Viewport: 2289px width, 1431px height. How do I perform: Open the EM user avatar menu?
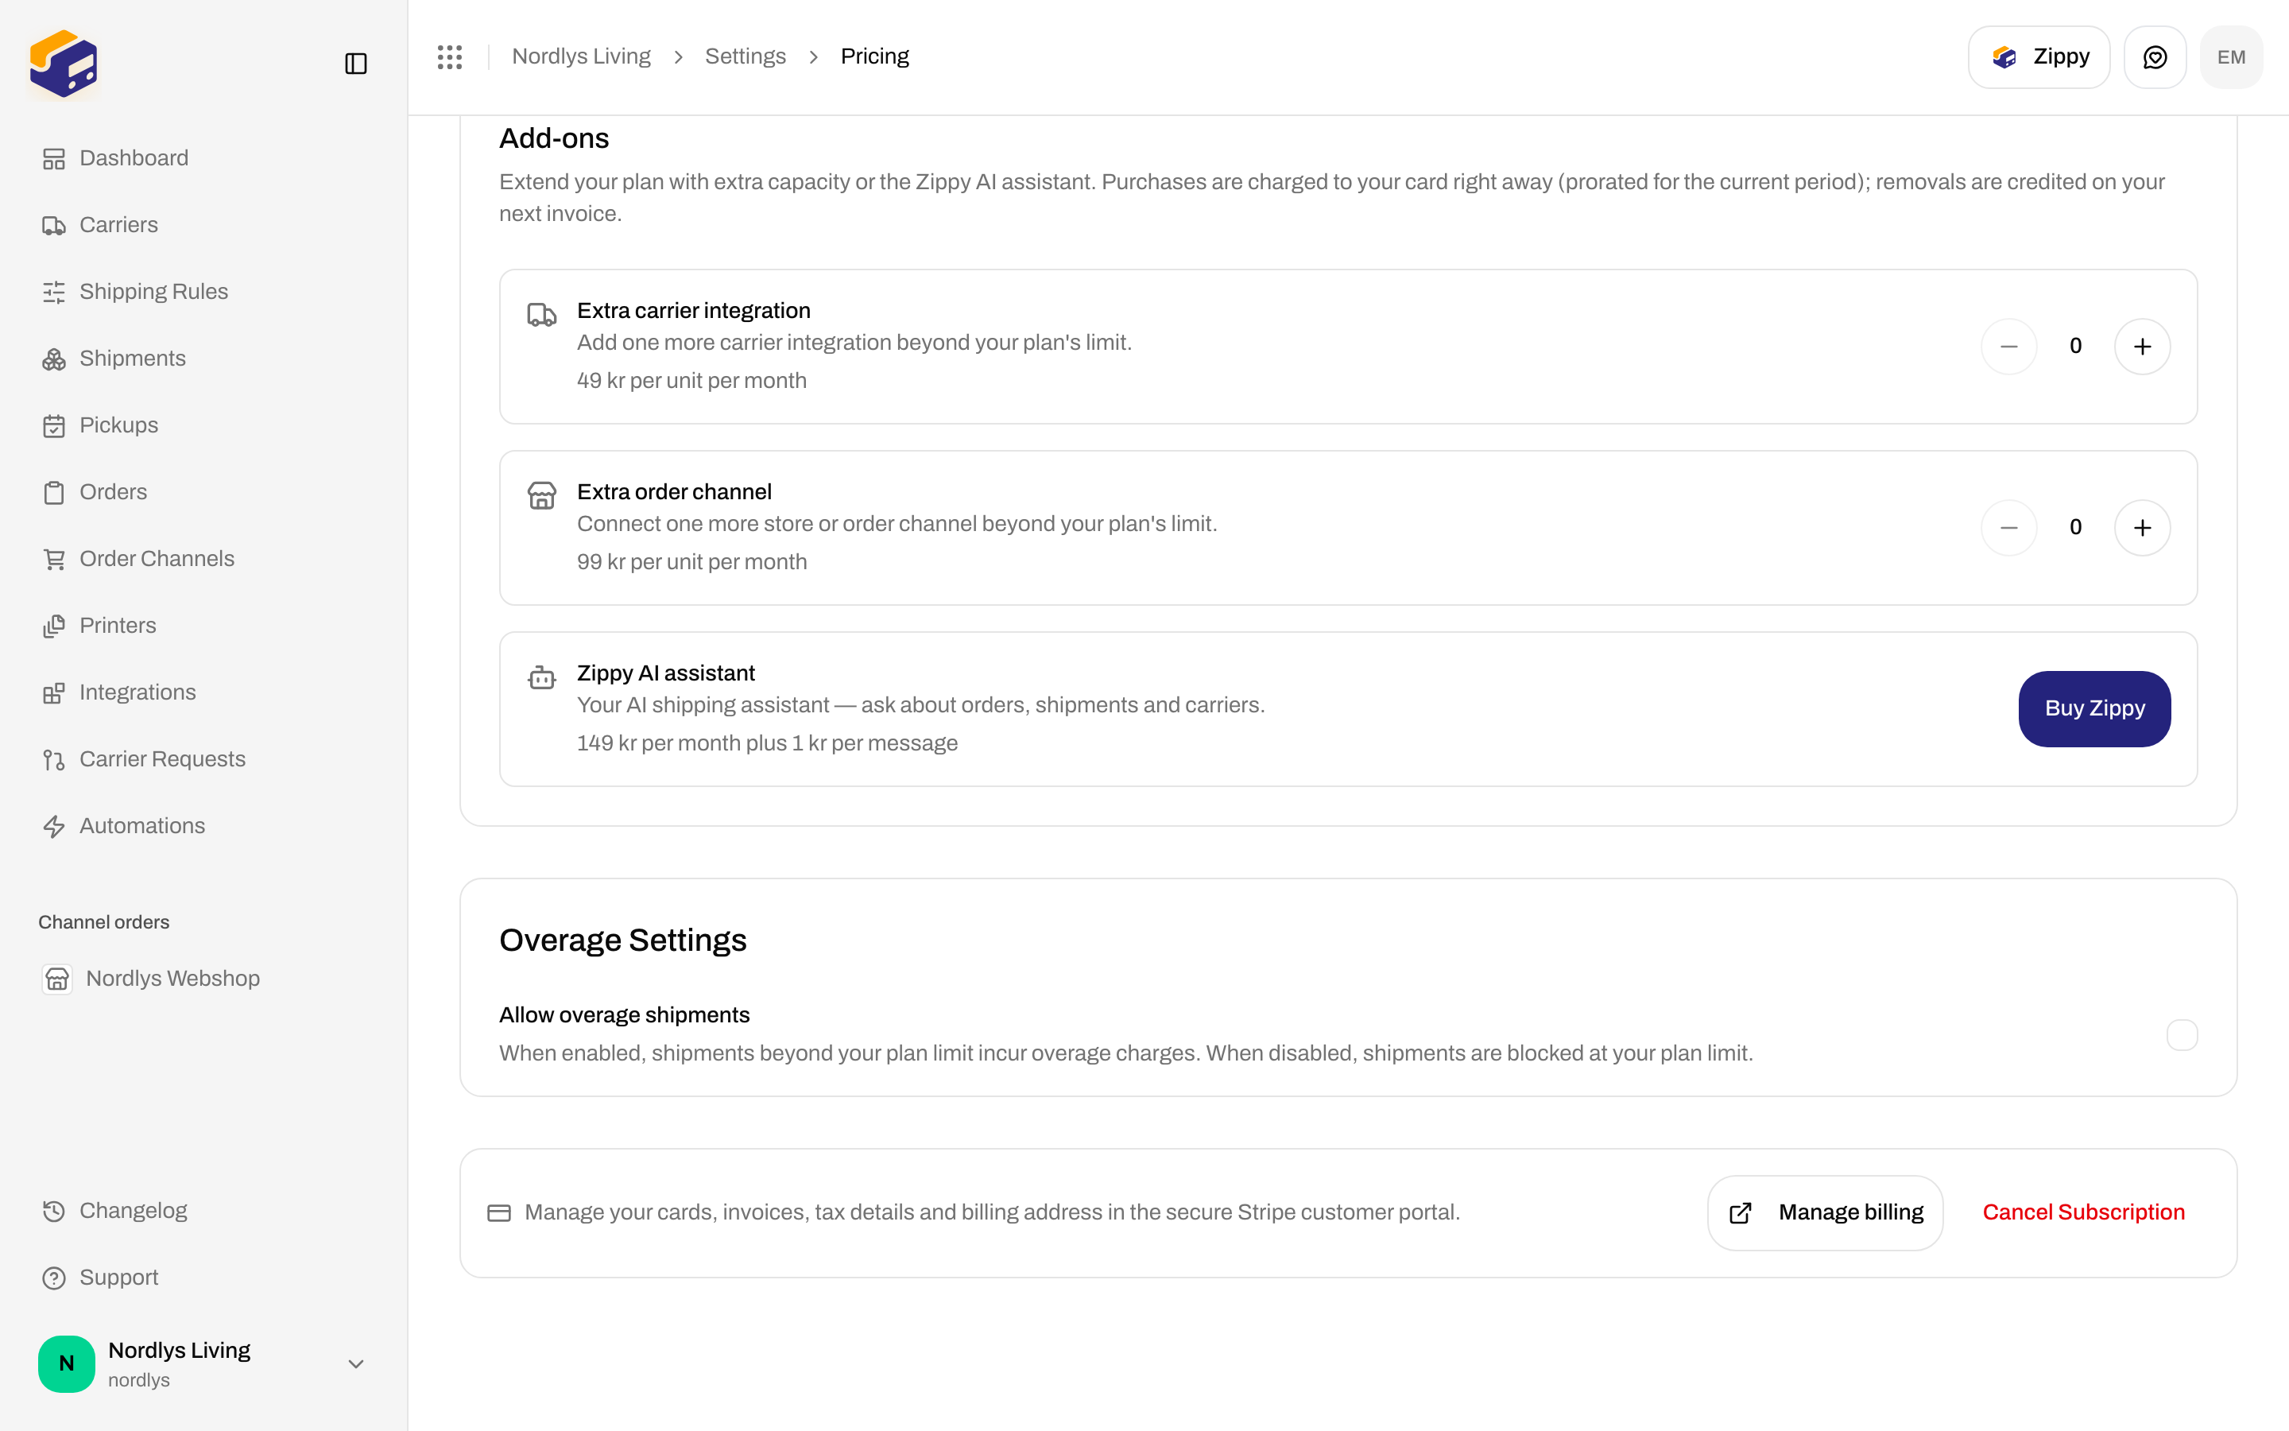click(x=2231, y=56)
